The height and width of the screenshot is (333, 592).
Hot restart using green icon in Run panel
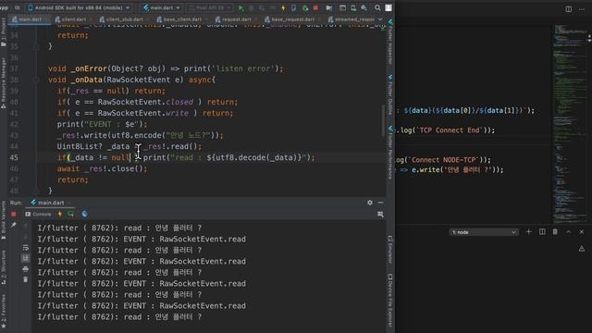[70, 214]
